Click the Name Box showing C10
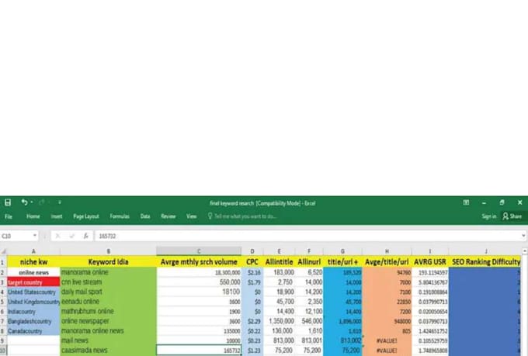The width and height of the screenshot is (528, 356). tap(16, 237)
